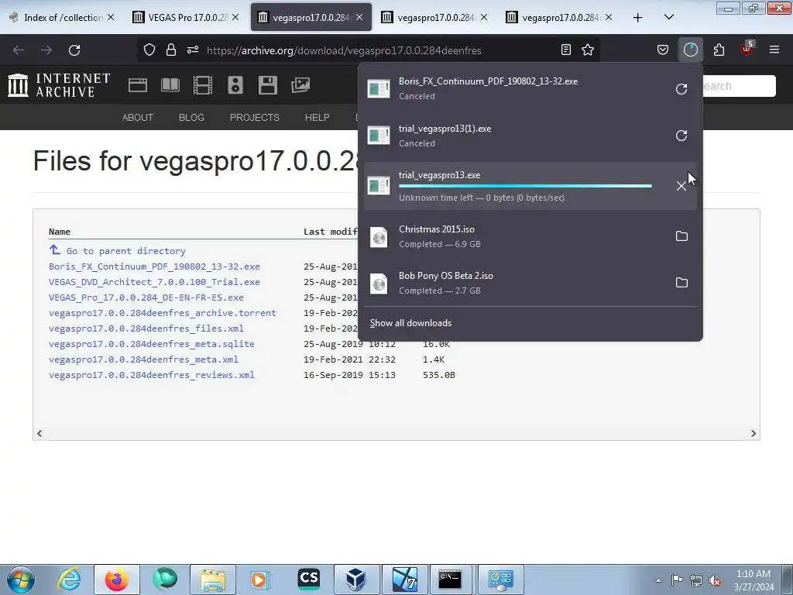This screenshot has width=793, height=595.
Task: Open vegaspro17.0.0.284deenfres_files.xml link
Action: point(146,328)
